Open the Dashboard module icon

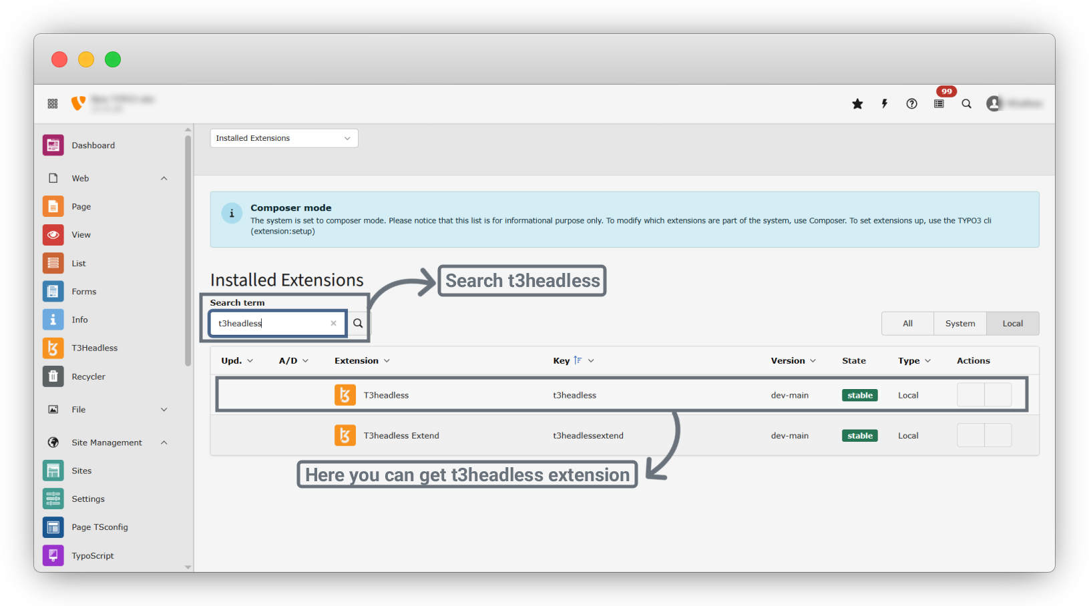(x=53, y=145)
